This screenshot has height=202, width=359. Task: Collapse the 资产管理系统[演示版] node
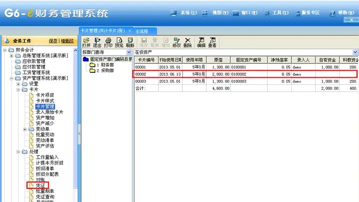(11, 78)
